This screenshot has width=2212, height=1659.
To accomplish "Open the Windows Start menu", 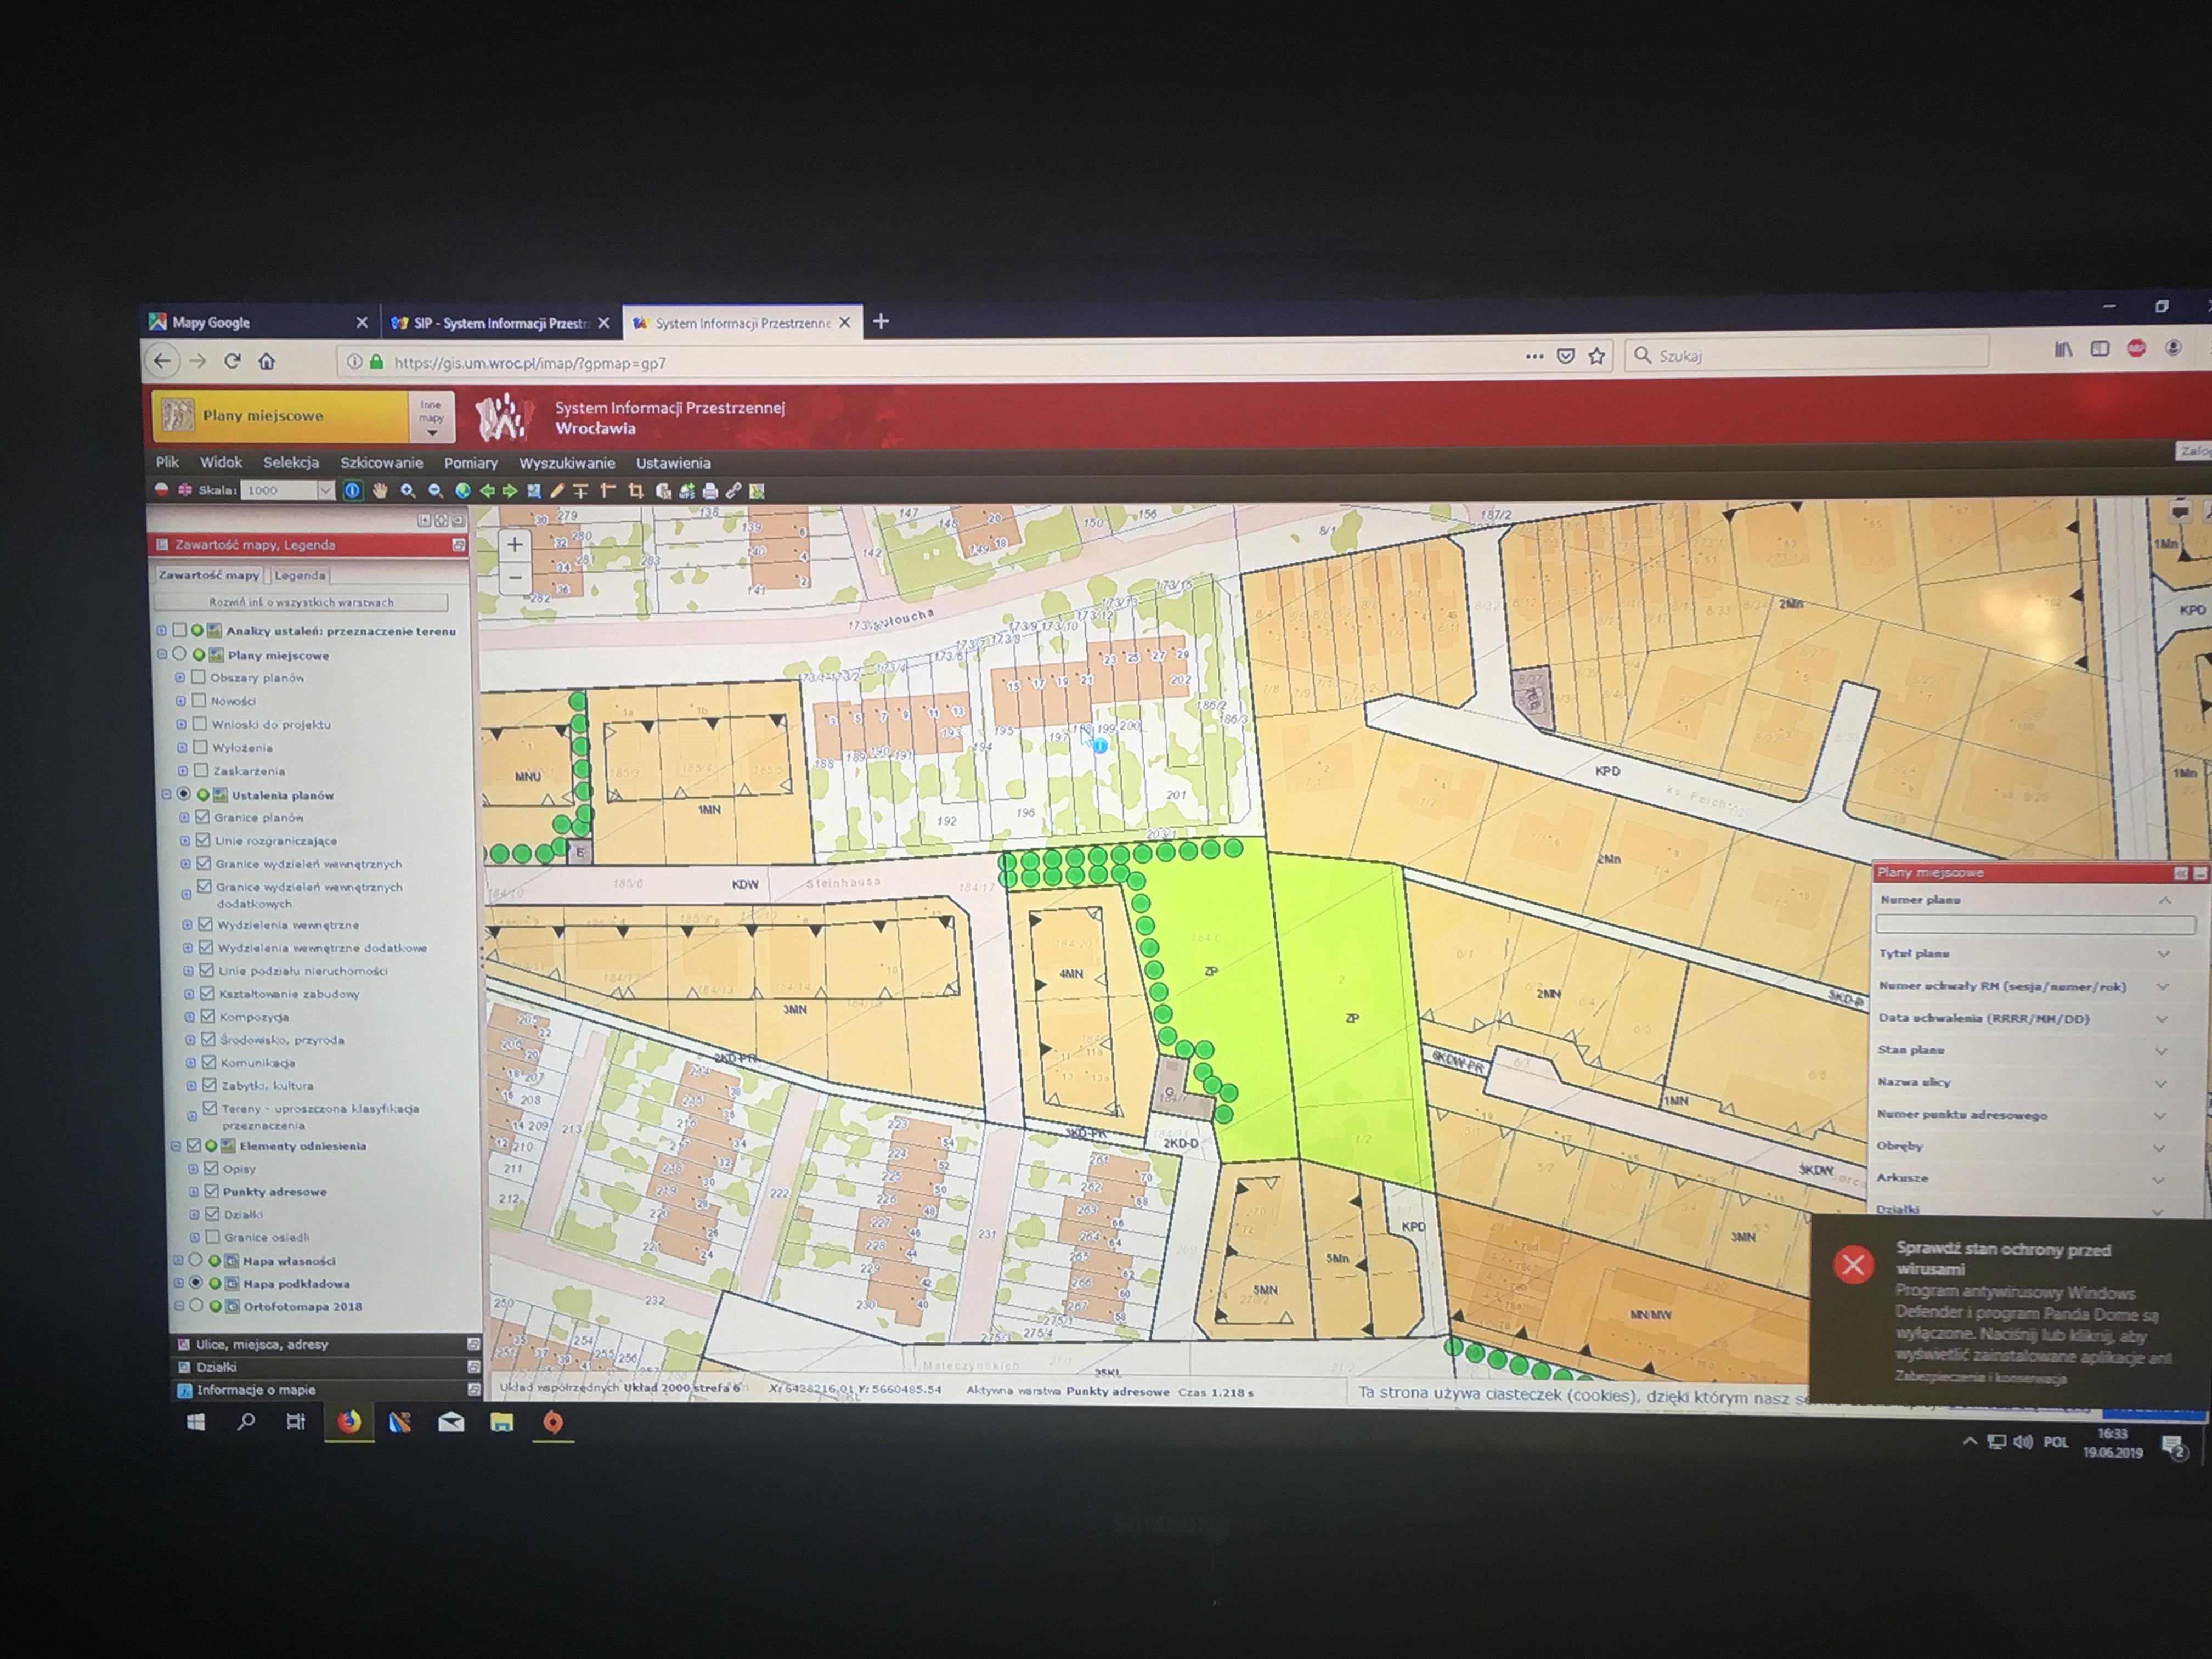I will 196,1422.
